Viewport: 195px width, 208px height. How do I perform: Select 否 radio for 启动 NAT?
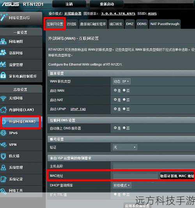tap(124, 99)
